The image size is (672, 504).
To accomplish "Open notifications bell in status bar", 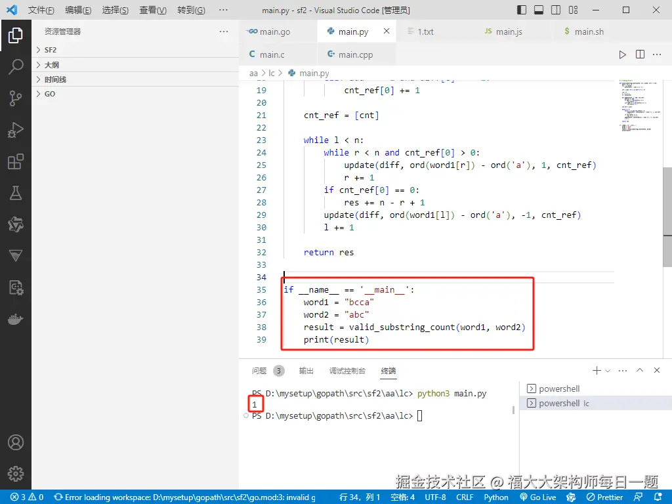I will tap(658, 497).
